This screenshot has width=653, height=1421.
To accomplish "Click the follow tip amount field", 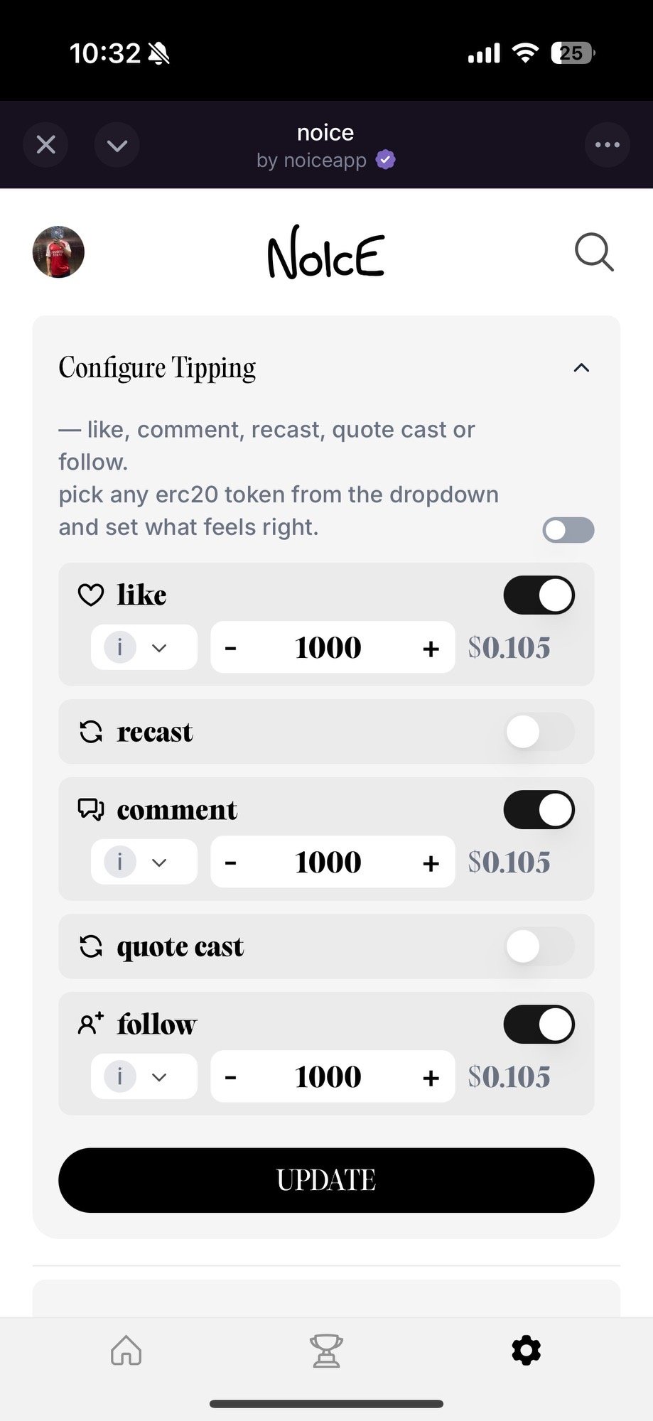I will coord(328,1076).
